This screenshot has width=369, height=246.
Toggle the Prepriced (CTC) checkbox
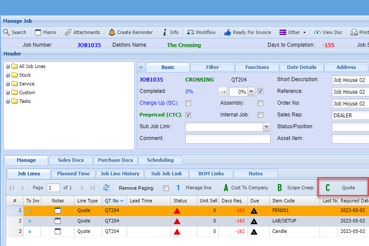[188, 115]
